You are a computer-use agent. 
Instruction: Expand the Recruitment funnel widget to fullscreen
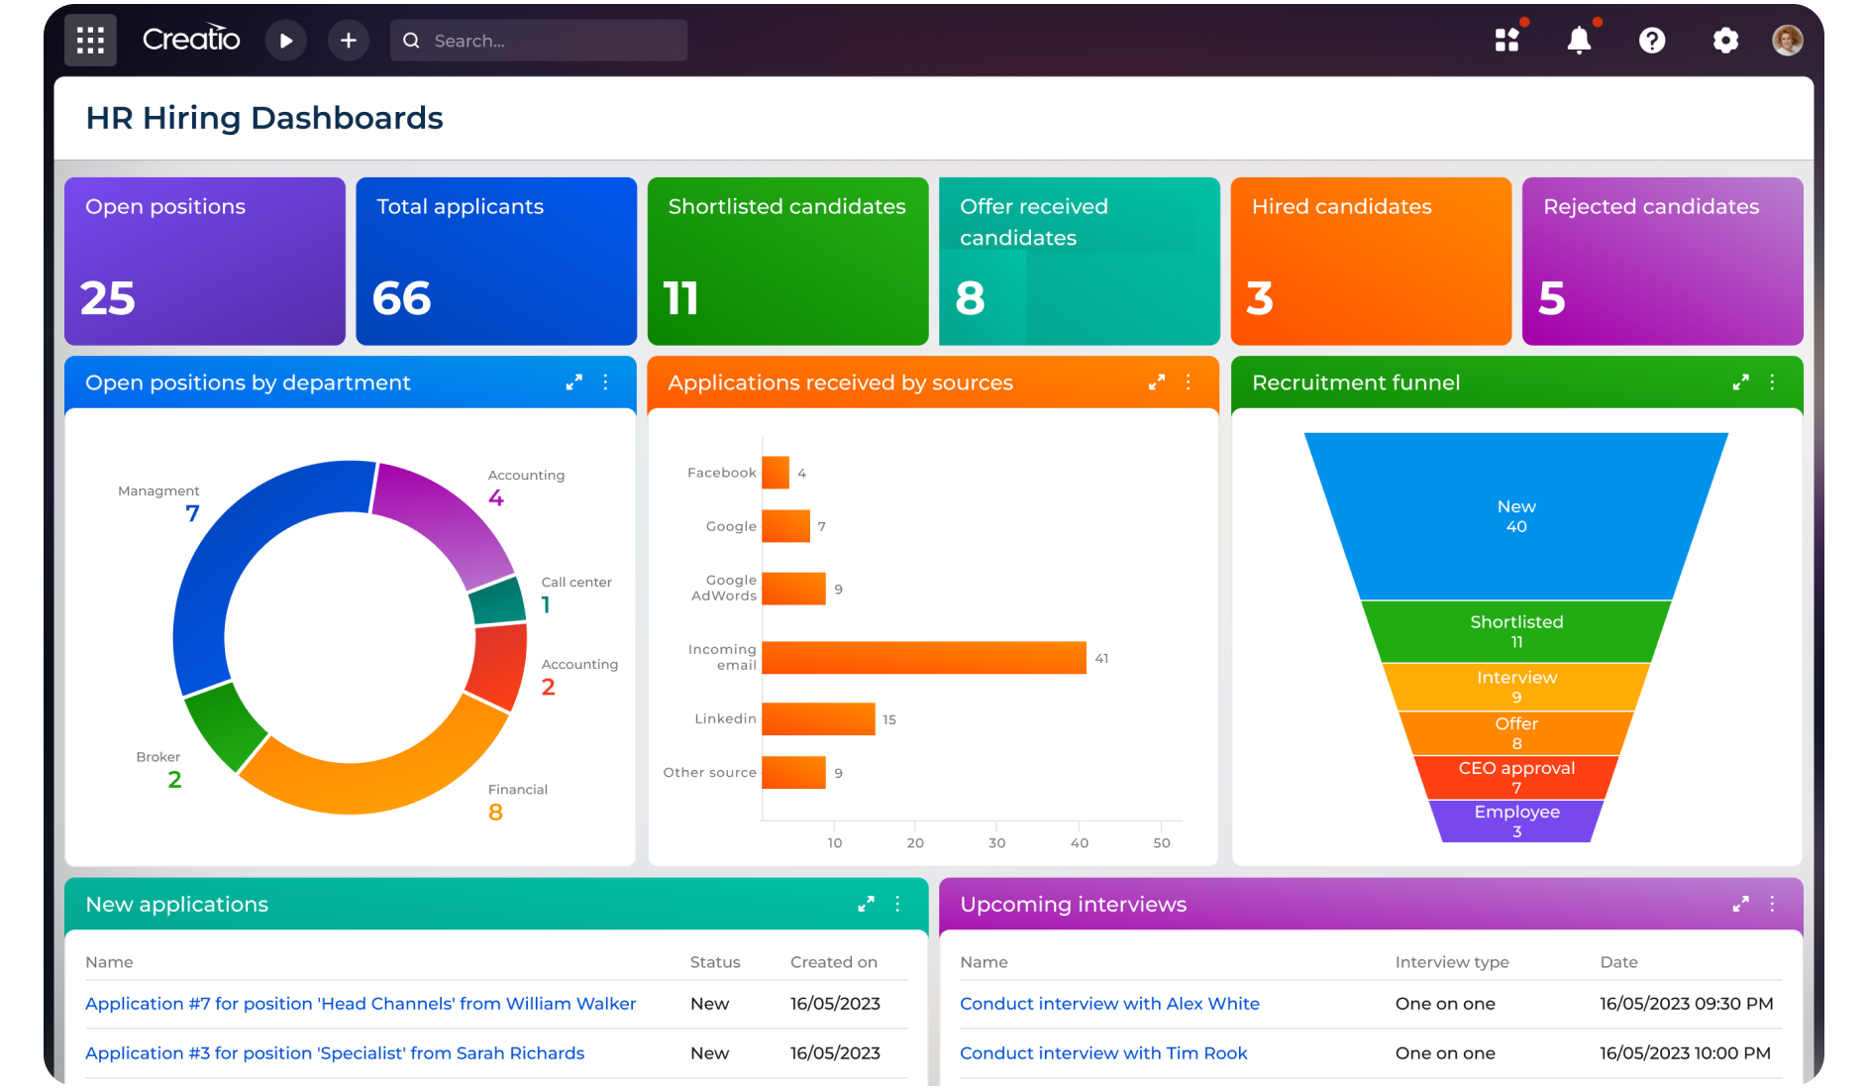(x=1740, y=382)
